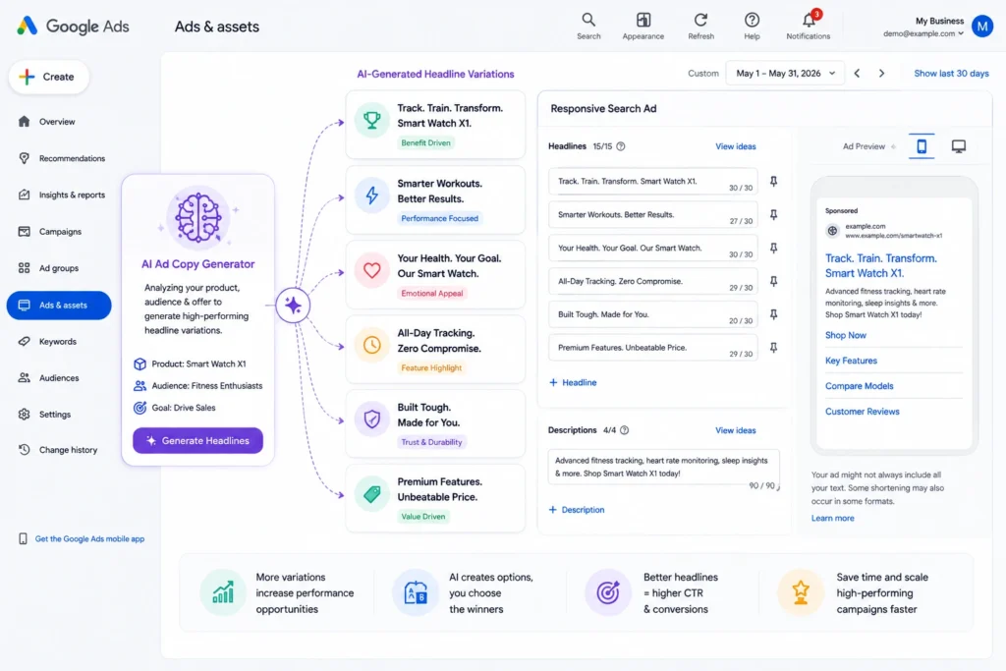
Task: Click the heart icon on Emotional Appeal card
Action: pos(372,270)
